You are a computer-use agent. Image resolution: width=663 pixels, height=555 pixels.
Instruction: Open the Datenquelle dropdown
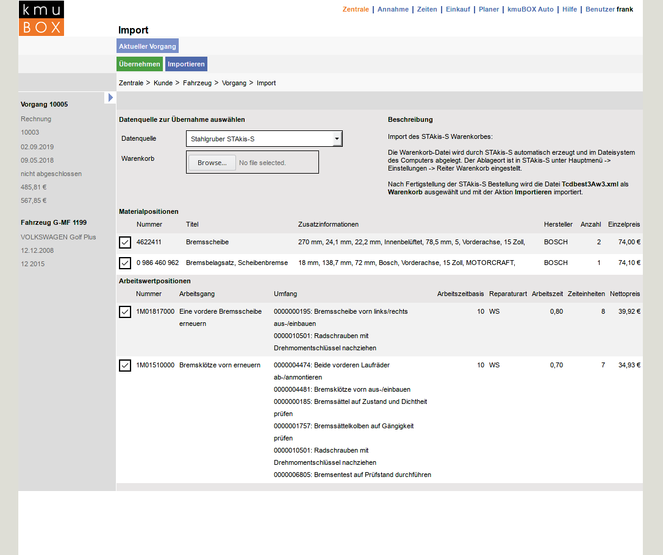tap(263, 139)
